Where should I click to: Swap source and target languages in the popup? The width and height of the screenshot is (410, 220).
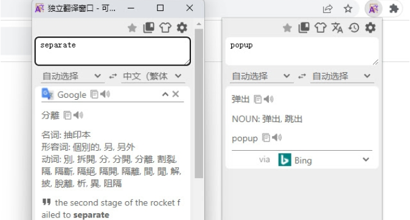pos(302,76)
